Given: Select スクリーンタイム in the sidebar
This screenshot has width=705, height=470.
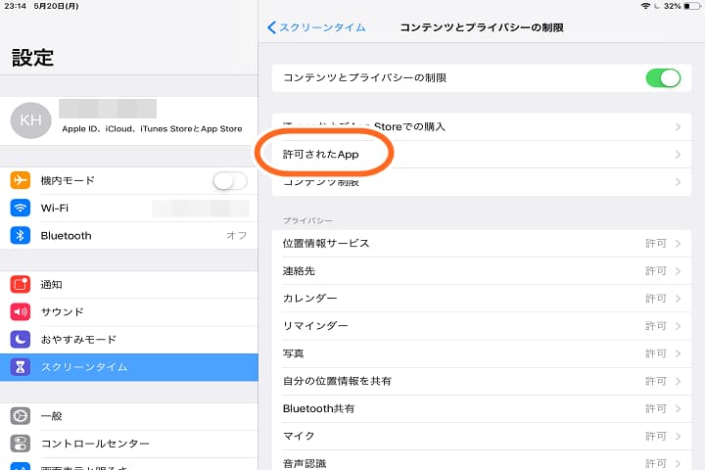Looking at the screenshot, I should 129,367.
